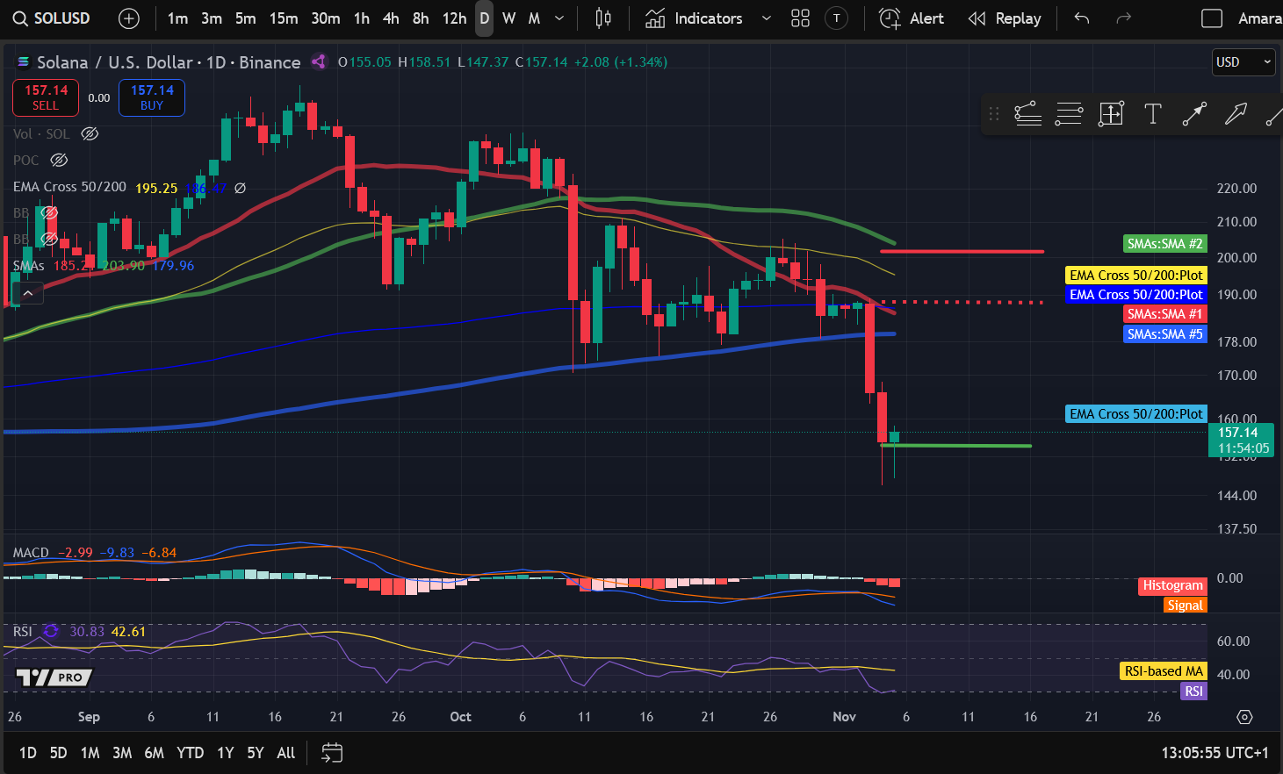1283x774 pixels.
Task: Undo the last chart action
Action: [x=1081, y=18]
